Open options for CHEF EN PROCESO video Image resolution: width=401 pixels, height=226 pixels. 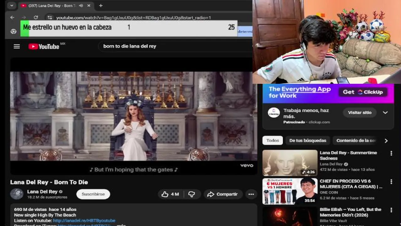(391, 181)
